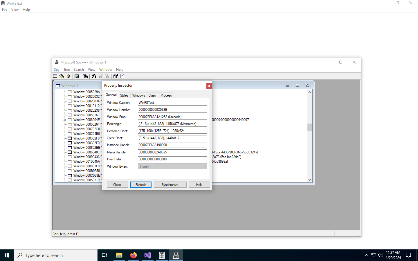Click the Help button in Property Inspector
The height and width of the screenshot is (261, 418).
(x=199, y=185)
